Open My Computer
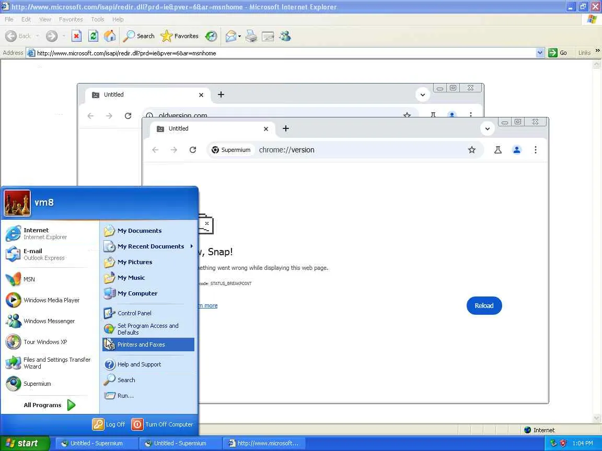602x451 pixels. tap(148, 293)
